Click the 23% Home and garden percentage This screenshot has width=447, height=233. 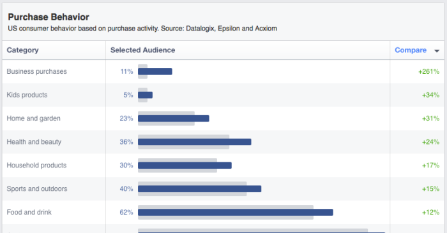pos(126,118)
